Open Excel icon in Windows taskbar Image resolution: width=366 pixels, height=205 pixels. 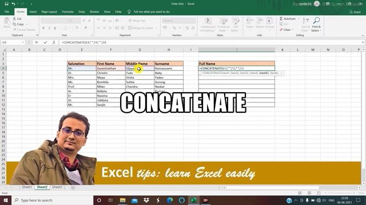[193, 200]
